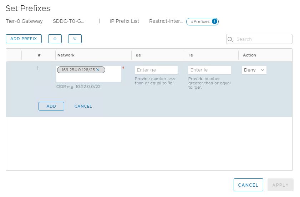Move prefix up with double-chevron up icon
The width and height of the screenshot is (300, 197).
point(55,39)
